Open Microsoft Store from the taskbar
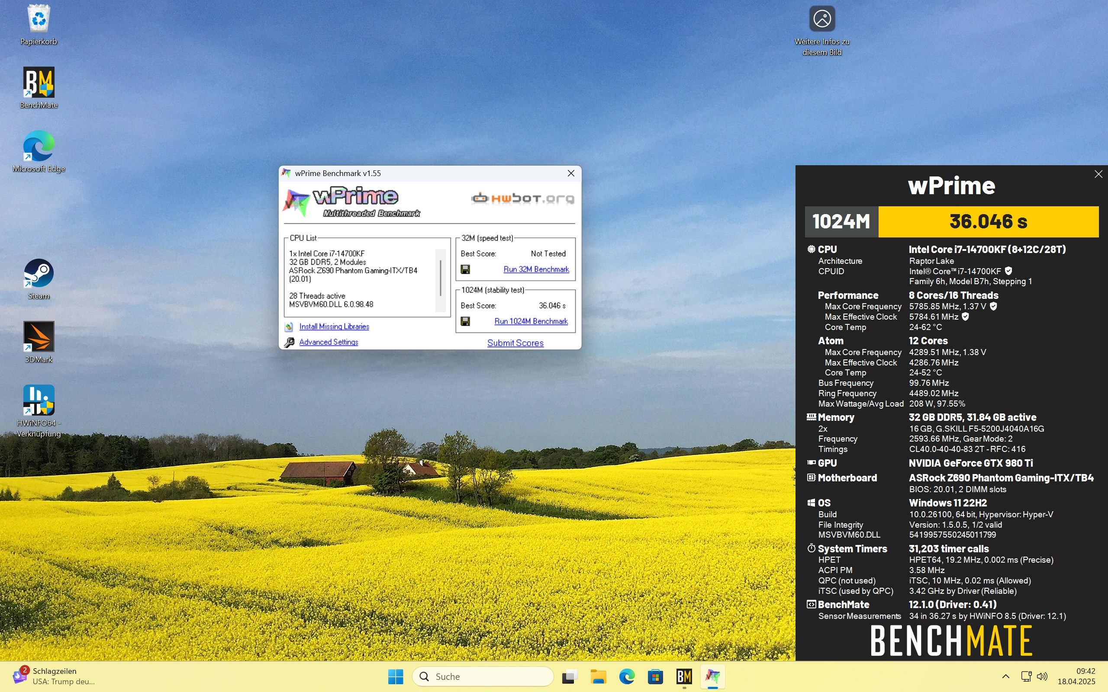Viewport: 1108px width, 692px height. tap(655, 676)
